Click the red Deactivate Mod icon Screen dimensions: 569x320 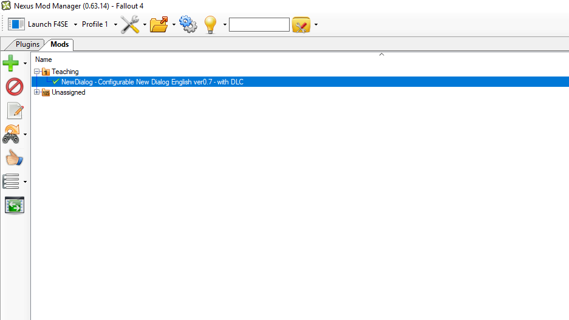15,87
